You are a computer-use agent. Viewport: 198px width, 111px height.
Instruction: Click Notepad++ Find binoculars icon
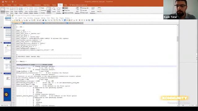coord(43,20)
